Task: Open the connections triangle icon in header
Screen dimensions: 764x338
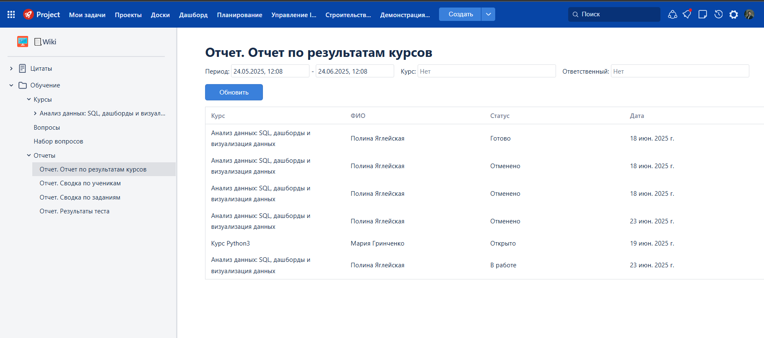Action: tap(673, 14)
